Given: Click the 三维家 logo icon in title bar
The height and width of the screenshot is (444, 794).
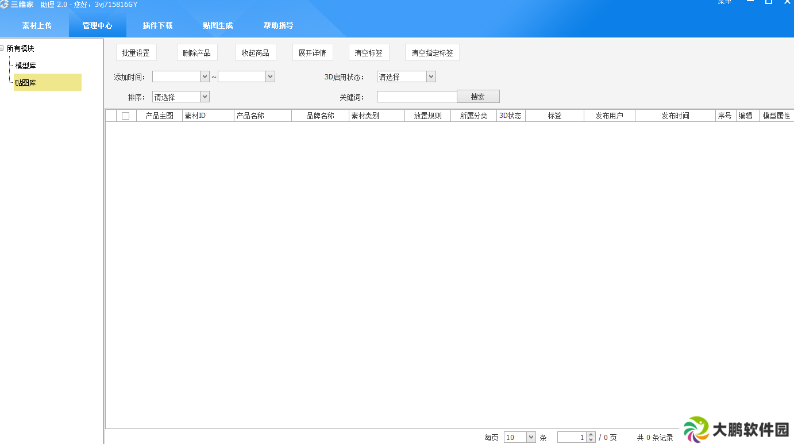Looking at the screenshot, I should 5,4.
